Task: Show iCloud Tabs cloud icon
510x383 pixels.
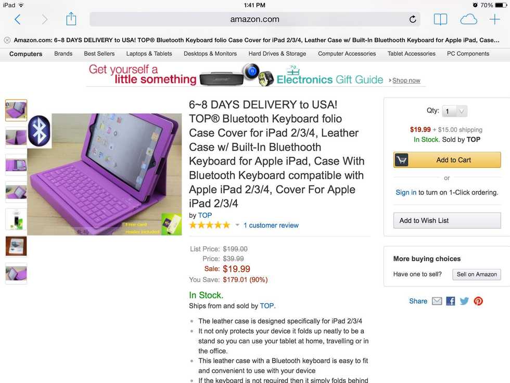Action: pyautogui.click(x=468, y=20)
